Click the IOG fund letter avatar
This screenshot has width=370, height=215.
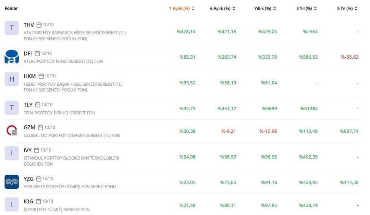point(12,204)
